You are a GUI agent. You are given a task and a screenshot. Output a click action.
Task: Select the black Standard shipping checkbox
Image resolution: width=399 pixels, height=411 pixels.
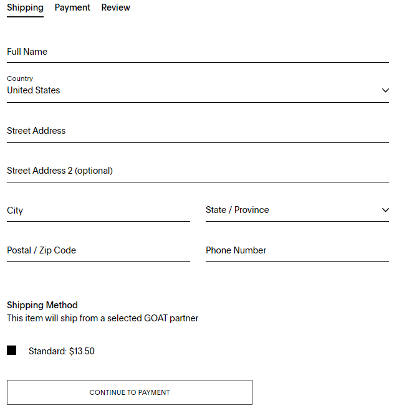tap(11, 351)
